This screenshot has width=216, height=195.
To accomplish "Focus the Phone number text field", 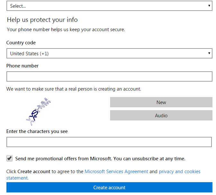I will (109, 76).
